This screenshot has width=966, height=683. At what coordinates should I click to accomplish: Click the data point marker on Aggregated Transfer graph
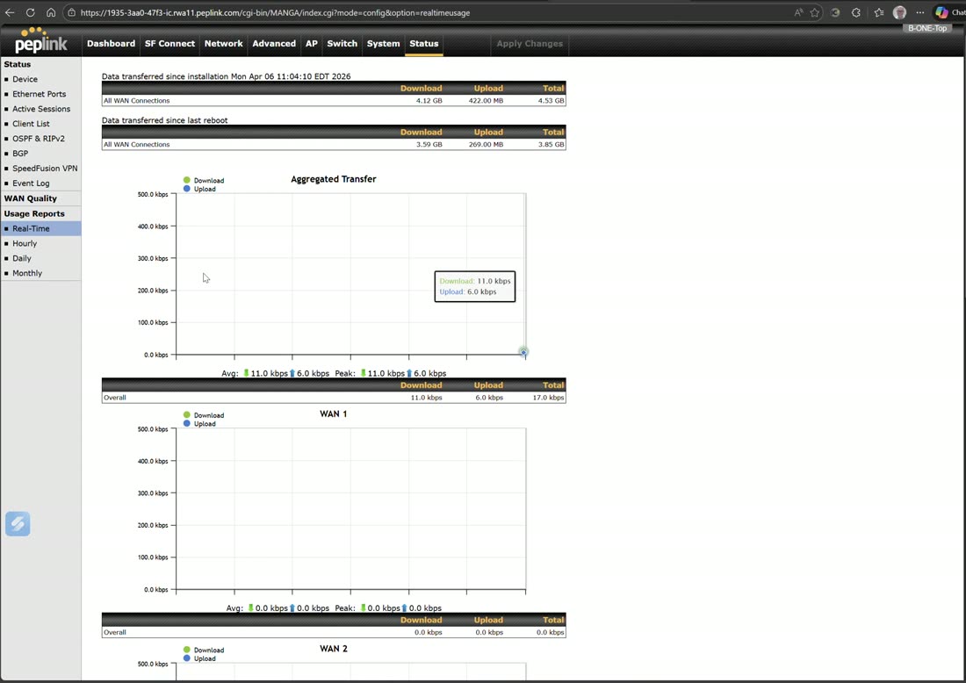pyautogui.click(x=523, y=352)
